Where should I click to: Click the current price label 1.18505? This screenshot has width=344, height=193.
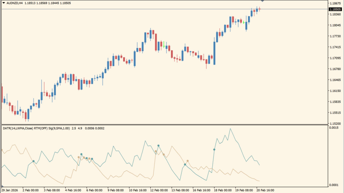(335, 9)
